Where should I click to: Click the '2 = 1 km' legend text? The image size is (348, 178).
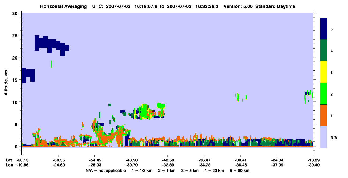click(x=167, y=171)
